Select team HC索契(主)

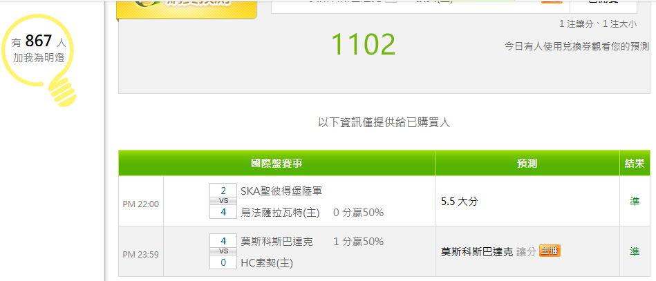[x=267, y=263]
